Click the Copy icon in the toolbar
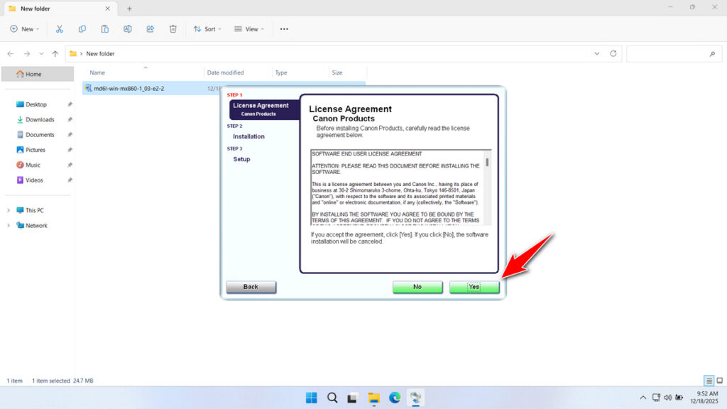727x409 pixels. pyautogui.click(x=82, y=28)
